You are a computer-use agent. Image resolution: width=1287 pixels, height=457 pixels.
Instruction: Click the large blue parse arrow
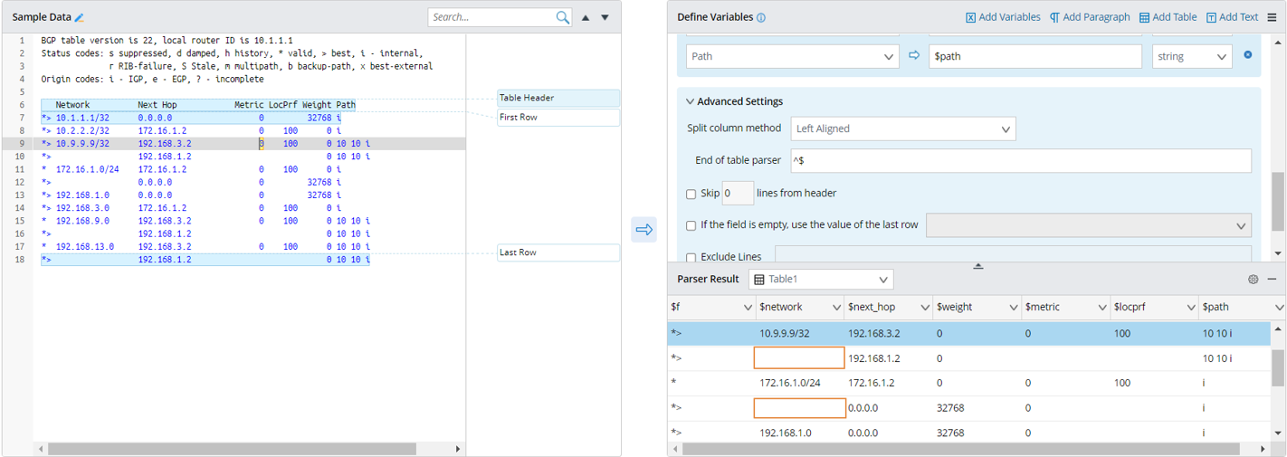pos(643,230)
